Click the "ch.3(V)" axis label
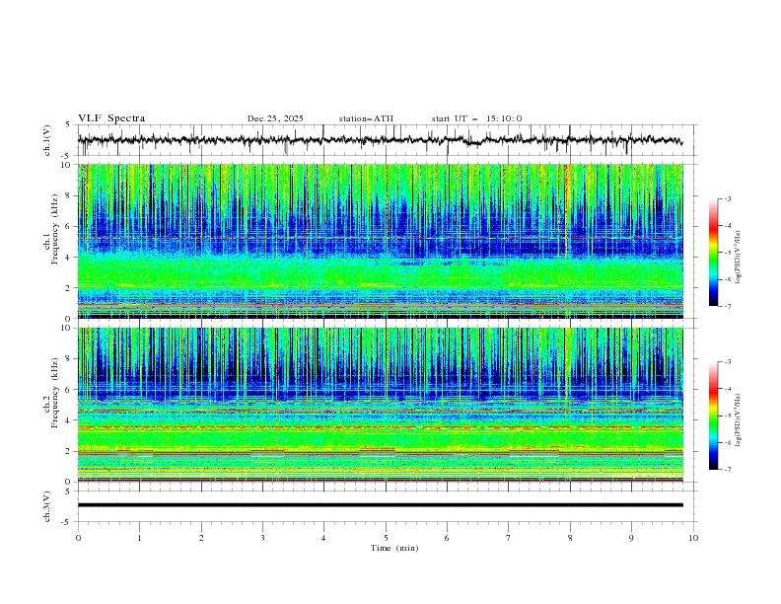 pos(47,506)
